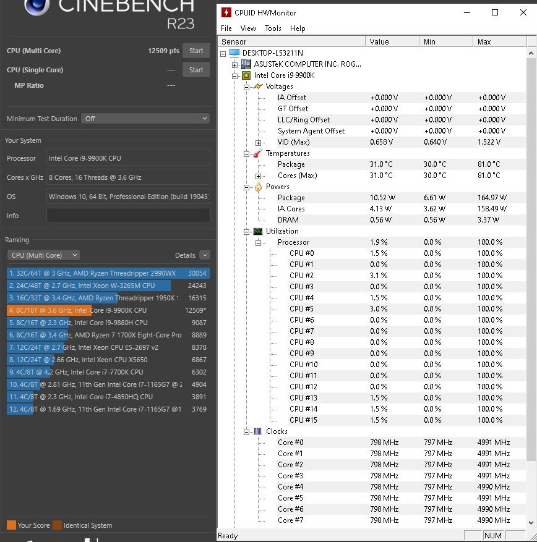Expand the VID (Max) node
Screen dimensions: 537x542
point(259,143)
